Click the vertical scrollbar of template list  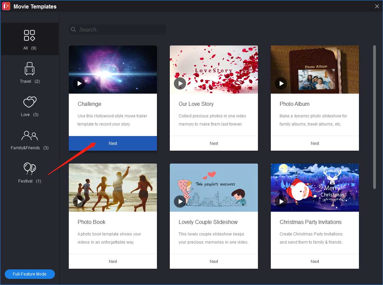pos(375,117)
